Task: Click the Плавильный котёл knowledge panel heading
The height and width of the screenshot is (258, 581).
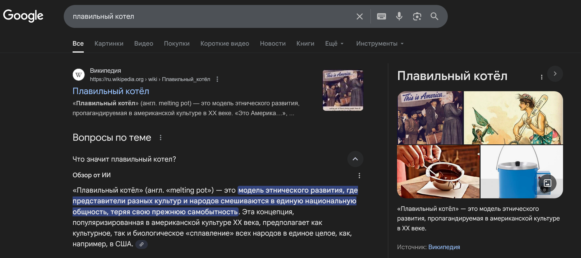Action: tap(452, 76)
